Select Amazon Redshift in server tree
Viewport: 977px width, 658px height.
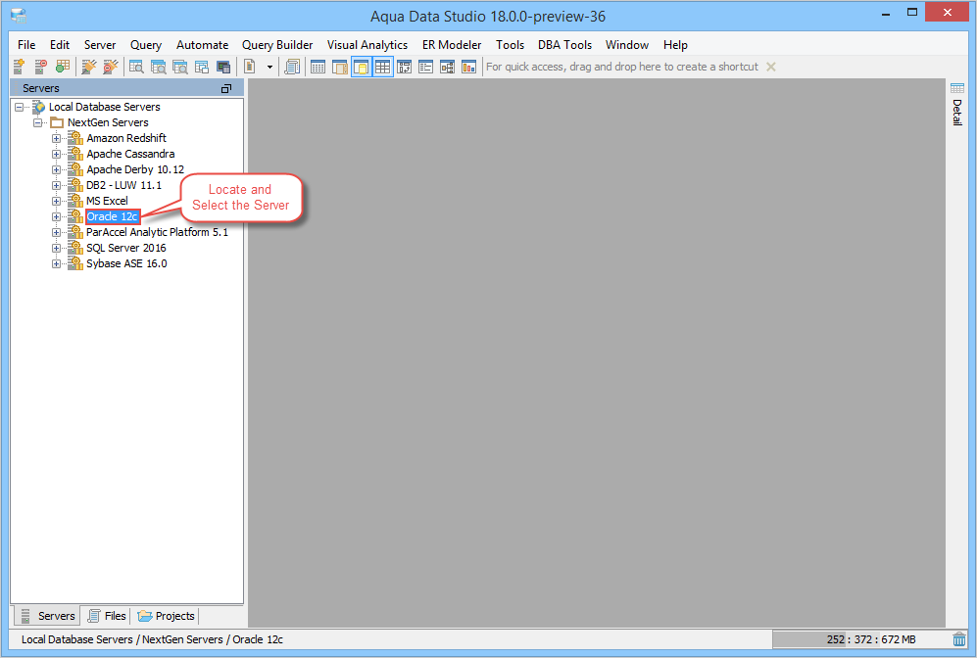[126, 138]
